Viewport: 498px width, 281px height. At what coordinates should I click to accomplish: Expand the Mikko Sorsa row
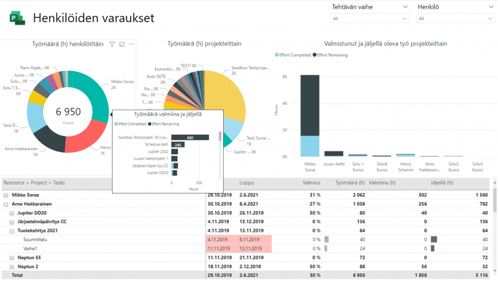coord(6,195)
